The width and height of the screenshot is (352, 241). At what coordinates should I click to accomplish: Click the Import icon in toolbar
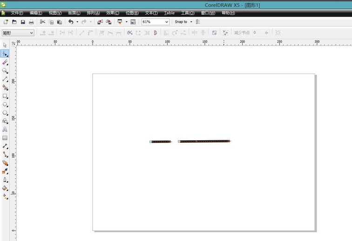click(100, 22)
